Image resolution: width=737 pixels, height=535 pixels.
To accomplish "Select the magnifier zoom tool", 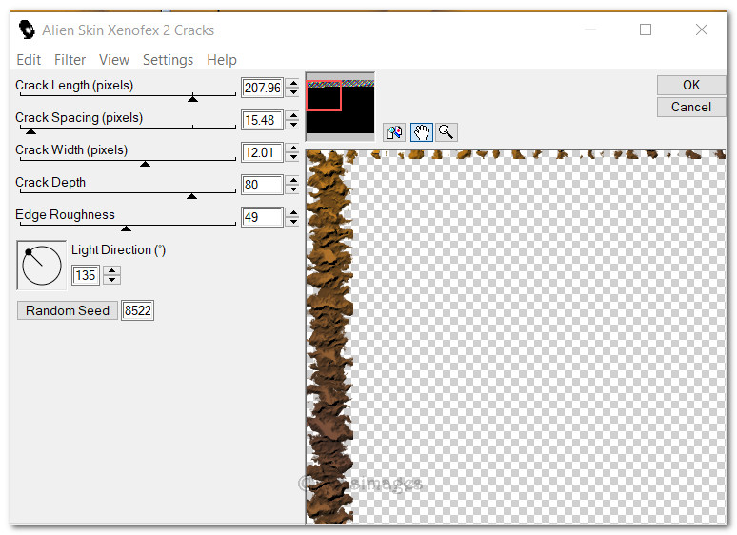I will (446, 133).
